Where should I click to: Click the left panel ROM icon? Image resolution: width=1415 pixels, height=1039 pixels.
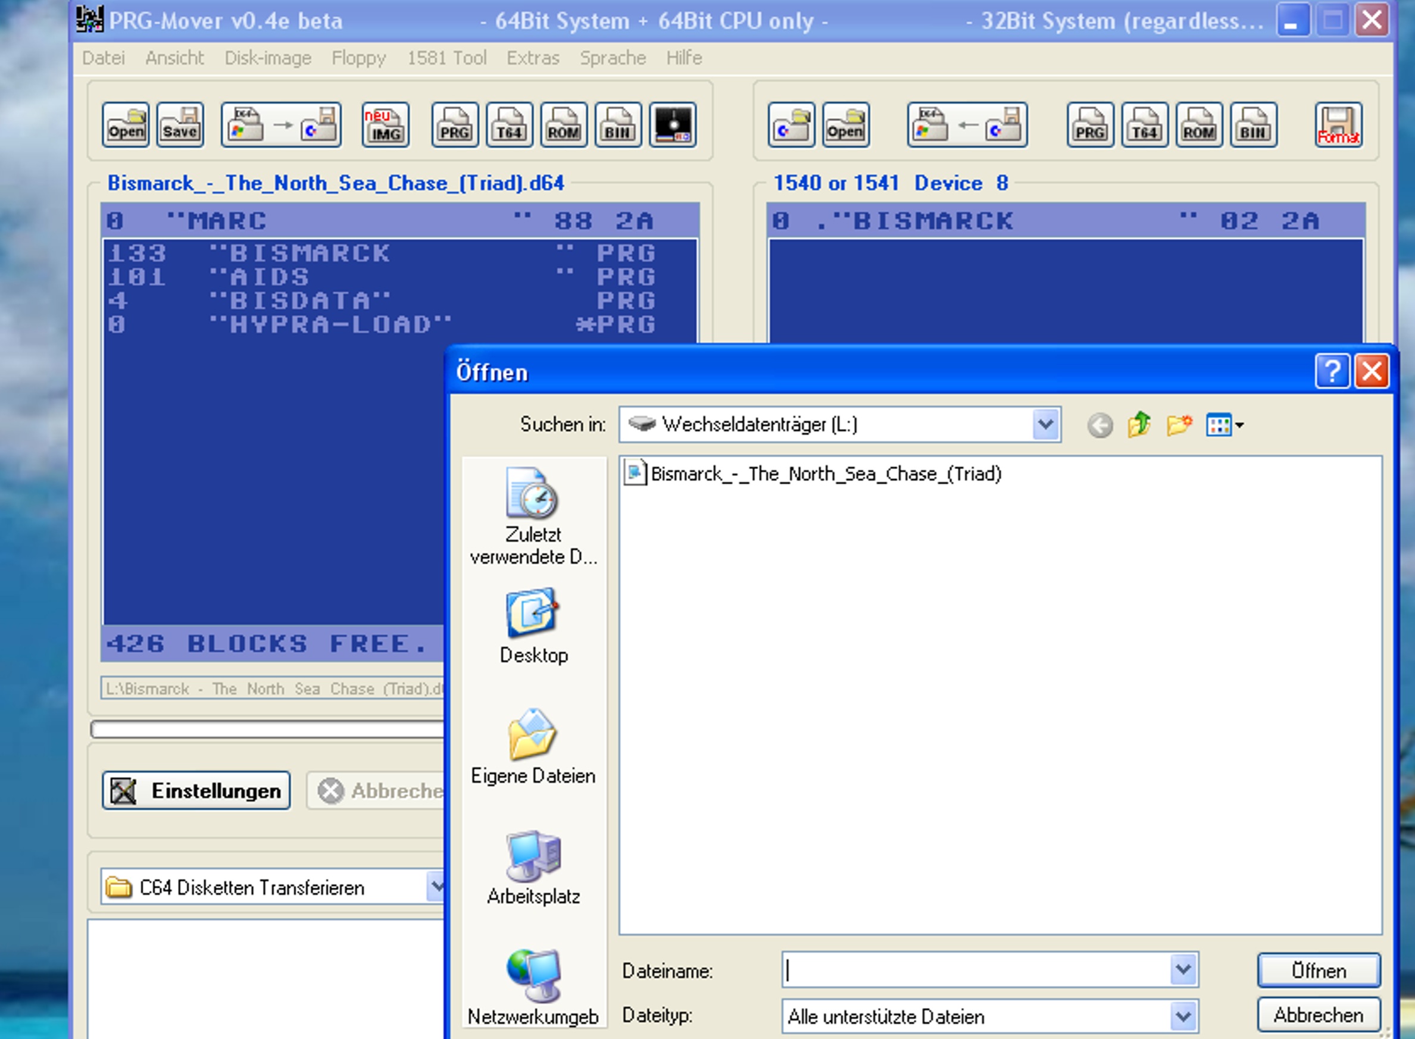(x=564, y=124)
